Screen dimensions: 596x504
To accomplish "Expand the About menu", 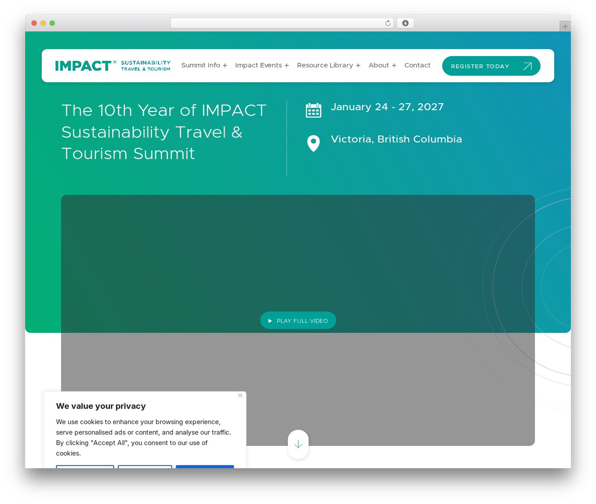I will coord(383,66).
